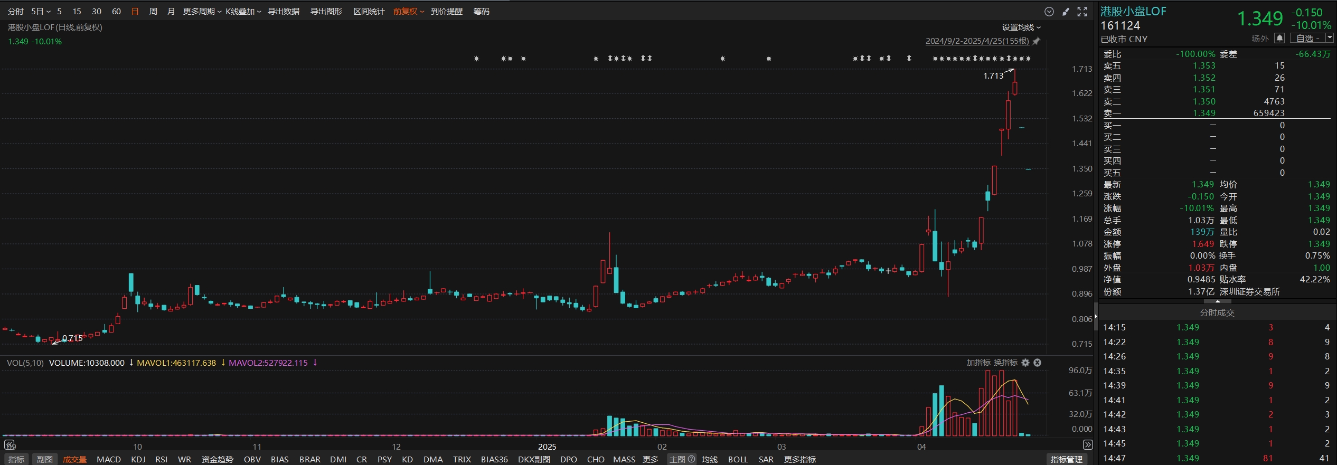
Task: Click the 导出数据 export data button
Action: pyautogui.click(x=284, y=12)
